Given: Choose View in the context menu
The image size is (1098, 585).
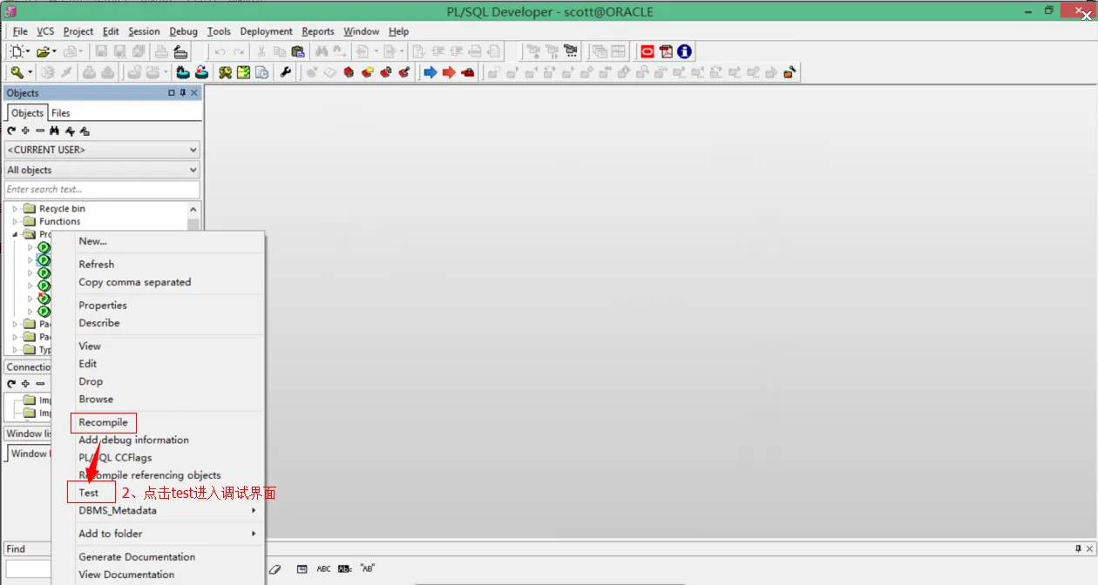Looking at the screenshot, I should (x=90, y=346).
